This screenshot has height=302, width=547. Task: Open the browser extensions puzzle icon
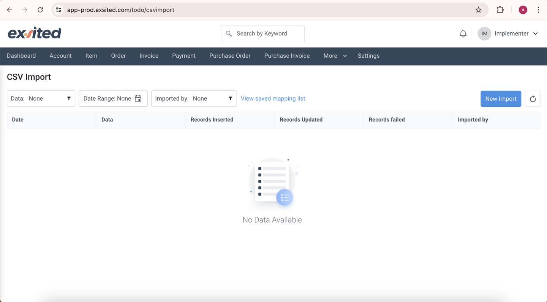coord(500,10)
